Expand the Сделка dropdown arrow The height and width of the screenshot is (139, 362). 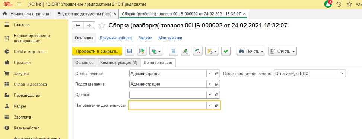coord(210,95)
